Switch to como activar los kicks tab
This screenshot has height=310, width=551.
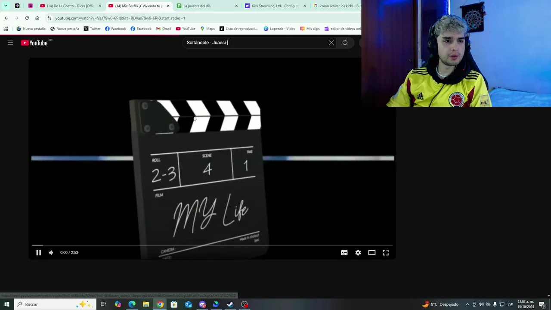point(337,6)
